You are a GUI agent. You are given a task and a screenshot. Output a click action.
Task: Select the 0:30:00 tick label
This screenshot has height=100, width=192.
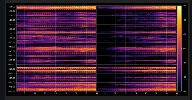(x=12, y=65)
